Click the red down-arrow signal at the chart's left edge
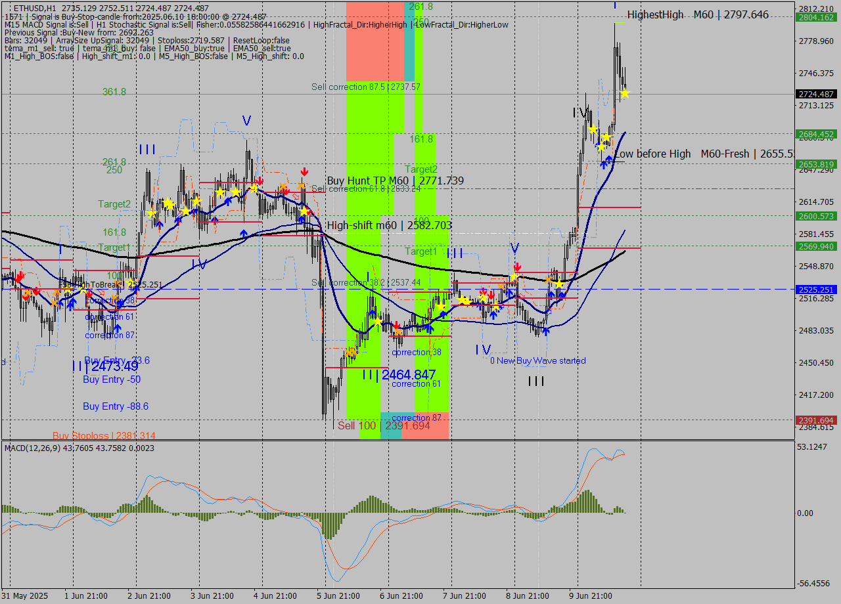The height and width of the screenshot is (604, 841). pos(18,278)
